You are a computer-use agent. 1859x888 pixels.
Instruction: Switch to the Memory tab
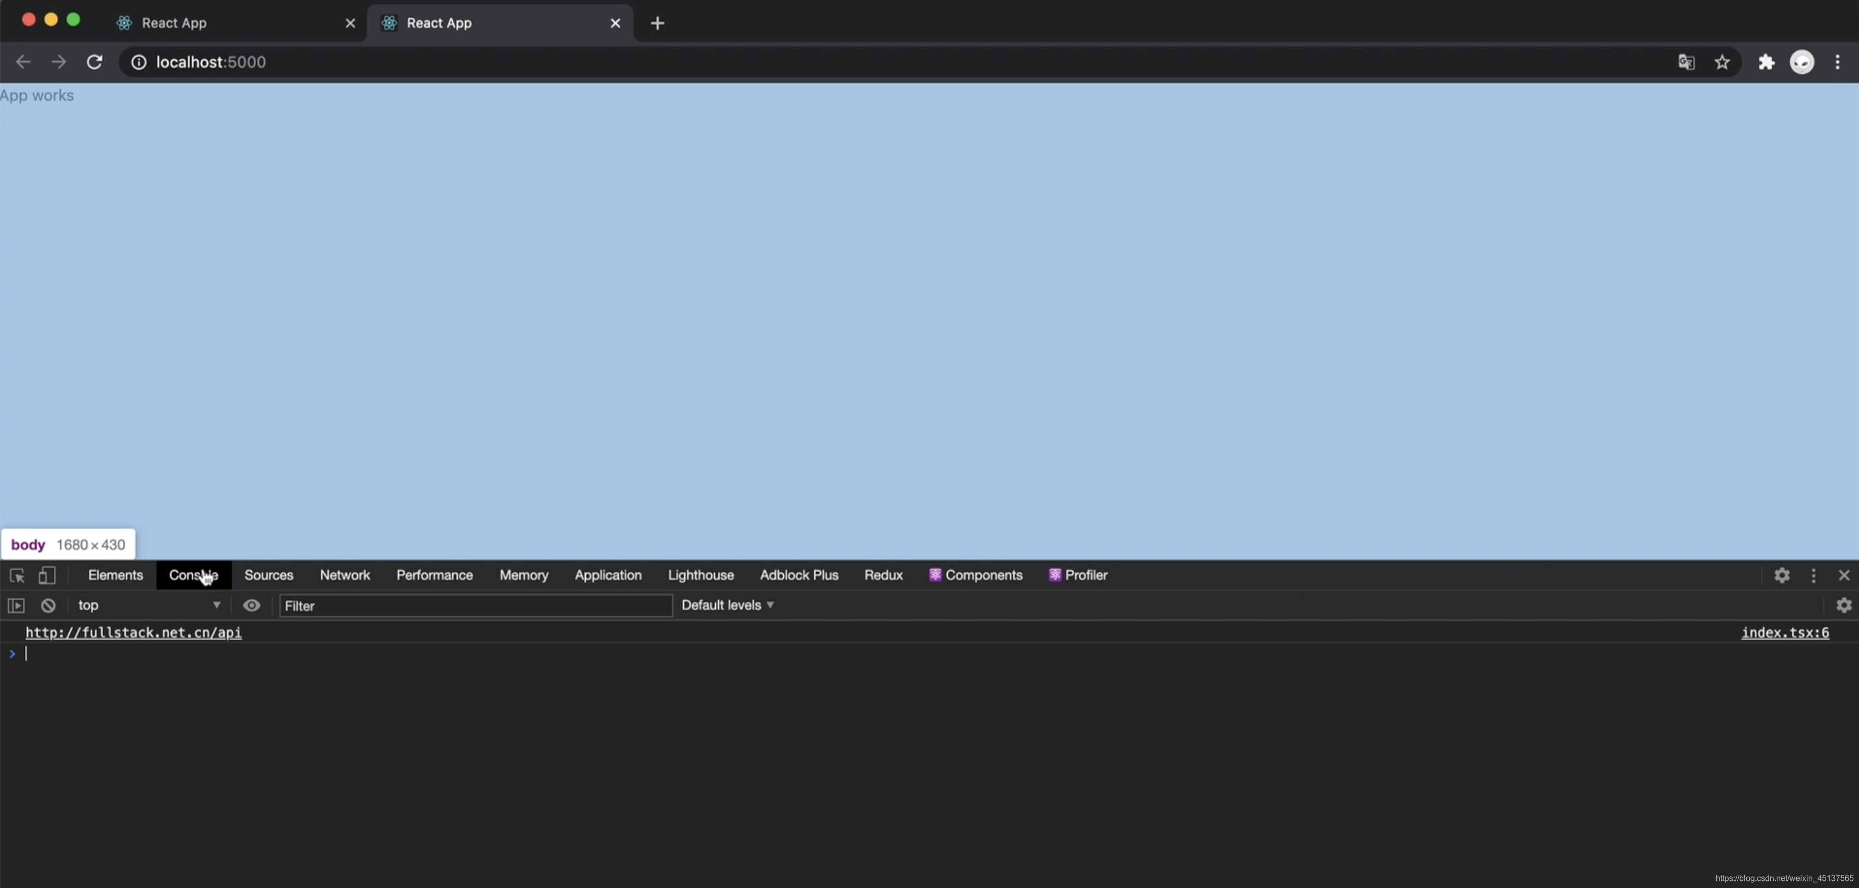tap(524, 575)
